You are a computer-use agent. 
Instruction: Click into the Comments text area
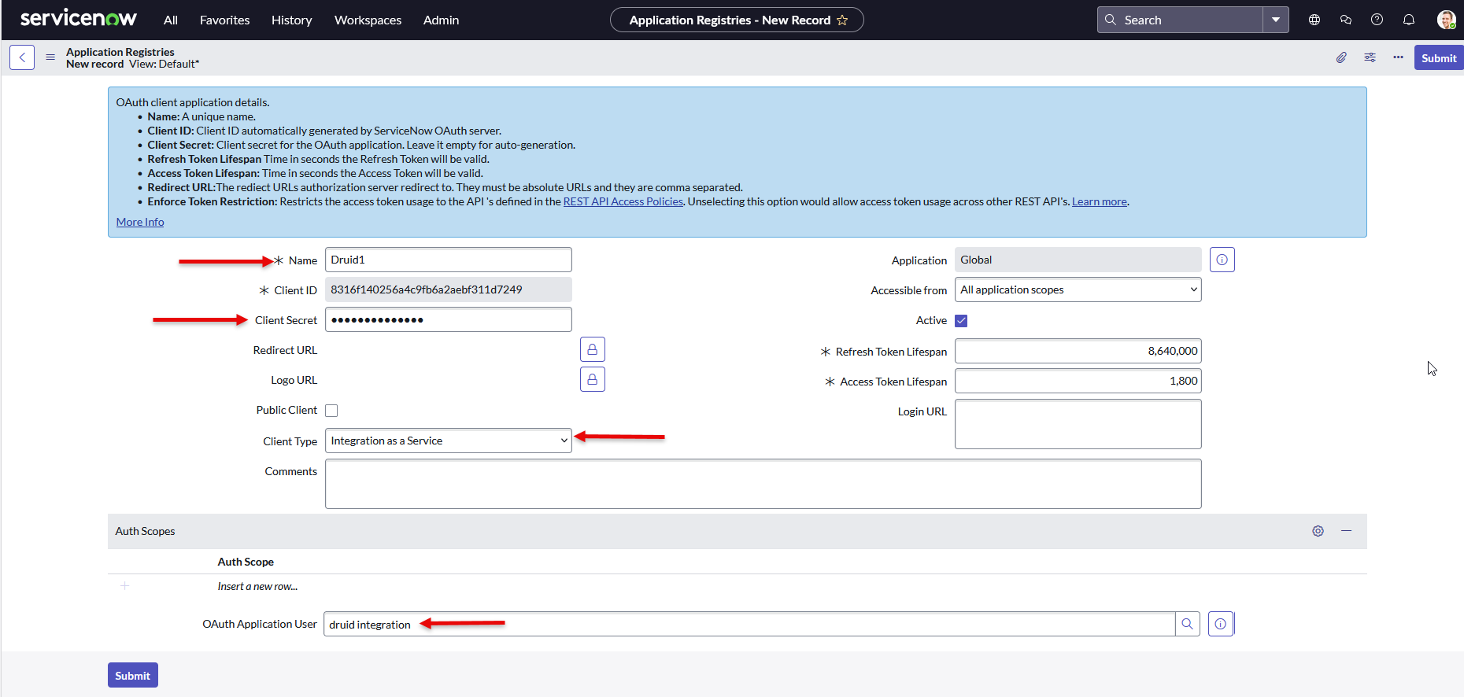tap(762, 484)
